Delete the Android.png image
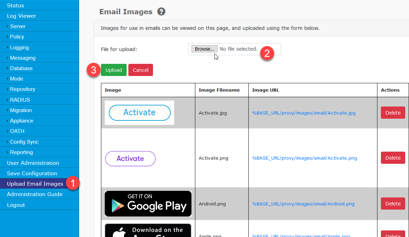Viewport: 409px width, 237px height. (x=393, y=203)
